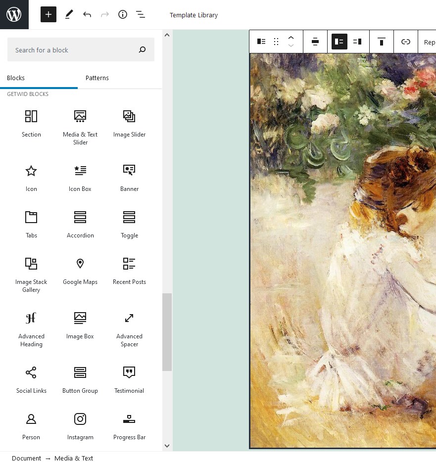Toggle the block inserter plus button

(48, 14)
